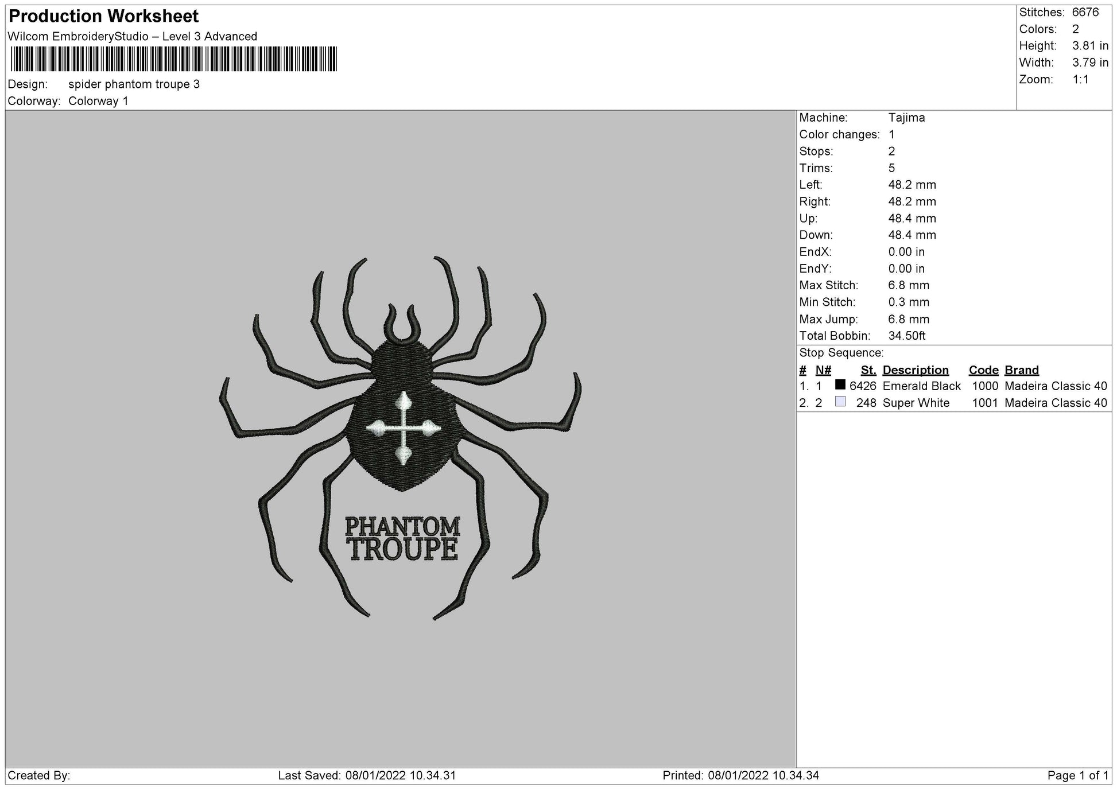This screenshot has width=1117, height=789.
Task: Click the Stitches value 6676
Action: click(1085, 13)
